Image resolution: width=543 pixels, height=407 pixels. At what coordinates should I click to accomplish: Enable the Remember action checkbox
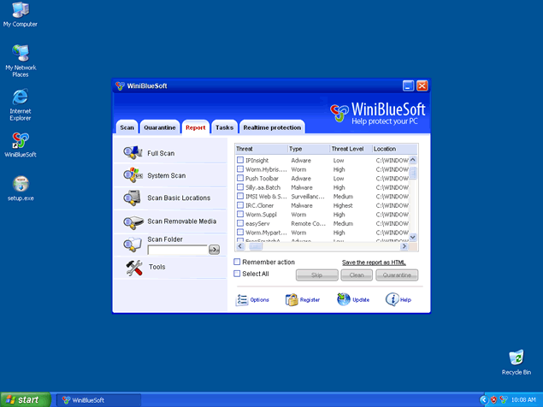(238, 262)
